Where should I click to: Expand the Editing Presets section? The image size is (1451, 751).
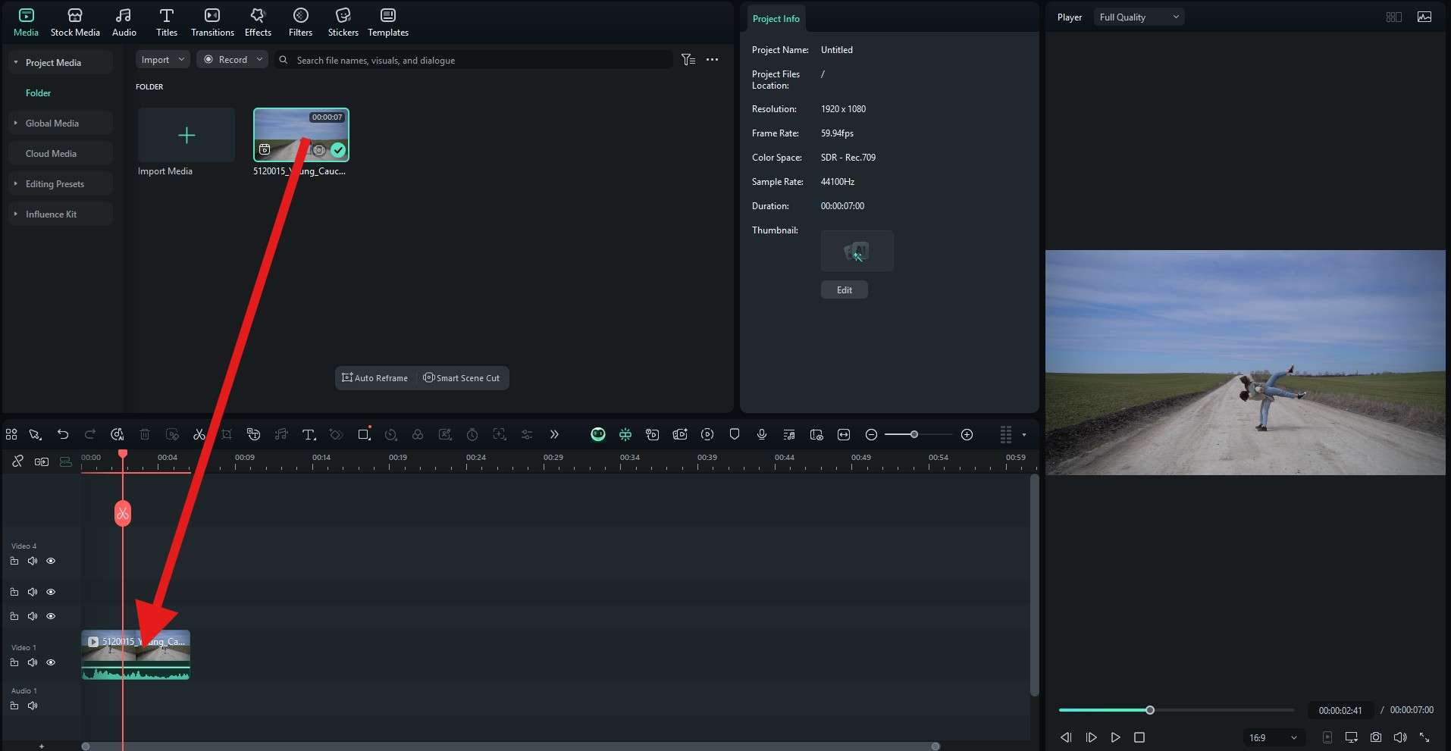click(x=16, y=183)
